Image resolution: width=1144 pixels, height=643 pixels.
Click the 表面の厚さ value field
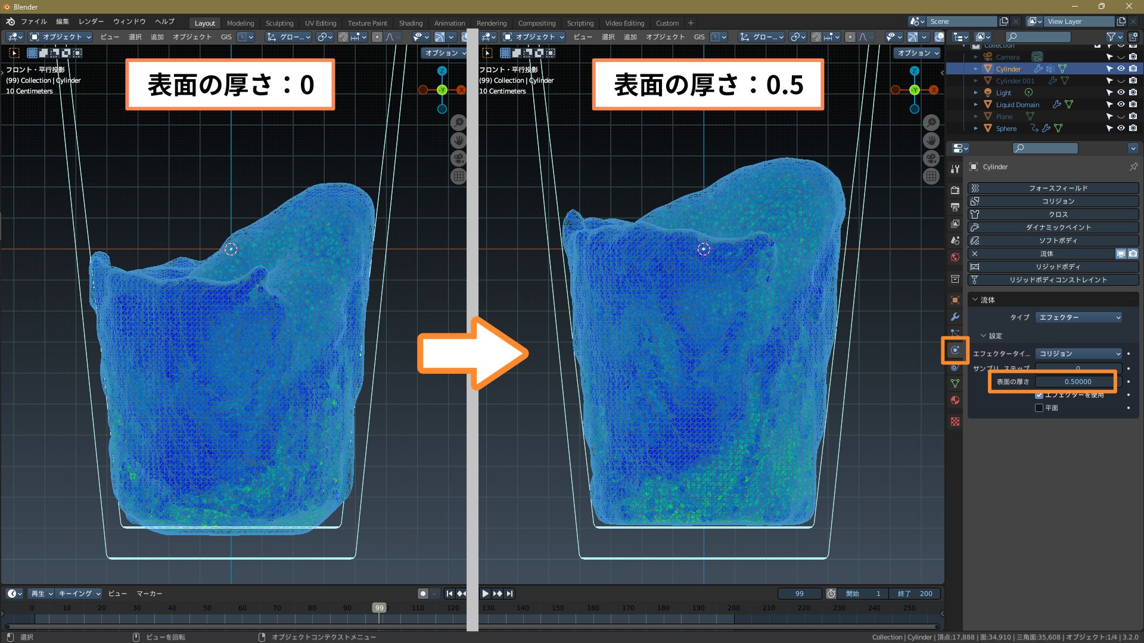[x=1077, y=382]
